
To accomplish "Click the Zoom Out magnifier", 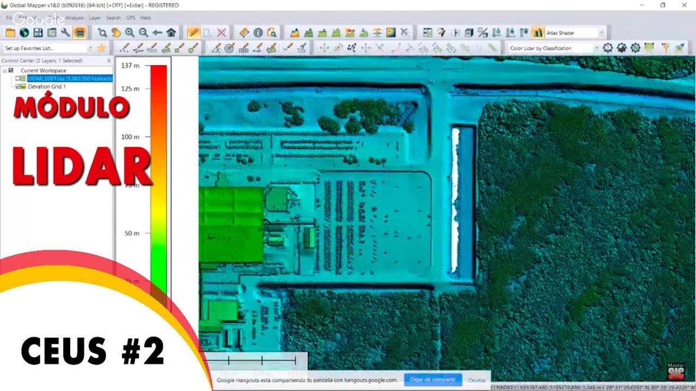I will click(x=144, y=33).
